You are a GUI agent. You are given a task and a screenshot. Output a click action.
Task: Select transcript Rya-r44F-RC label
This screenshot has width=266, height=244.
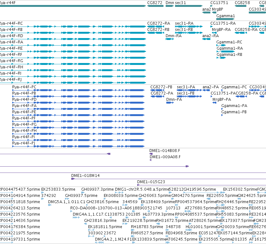click(11, 23)
